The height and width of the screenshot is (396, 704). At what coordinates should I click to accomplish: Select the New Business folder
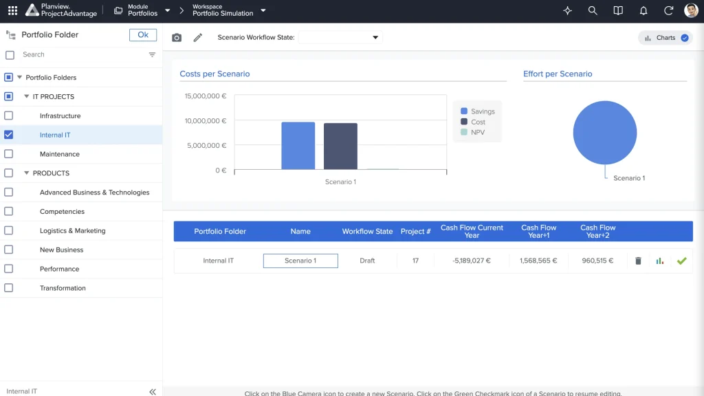click(61, 250)
